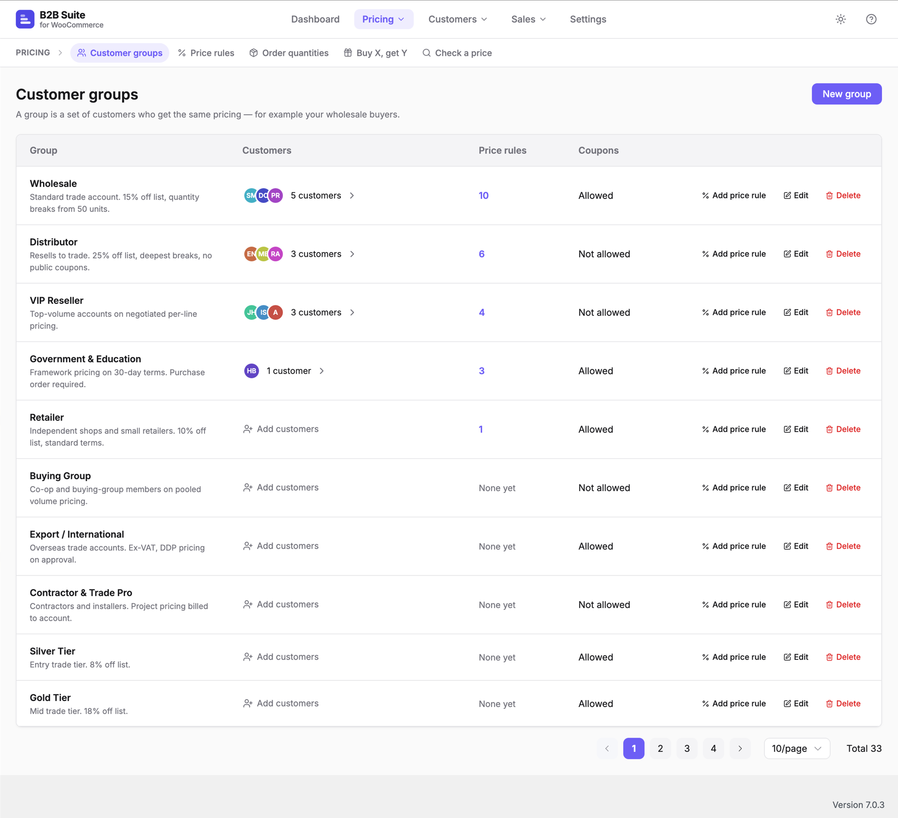
Task: Add price rule for Silver Tier
Action: tap(734, 657)
